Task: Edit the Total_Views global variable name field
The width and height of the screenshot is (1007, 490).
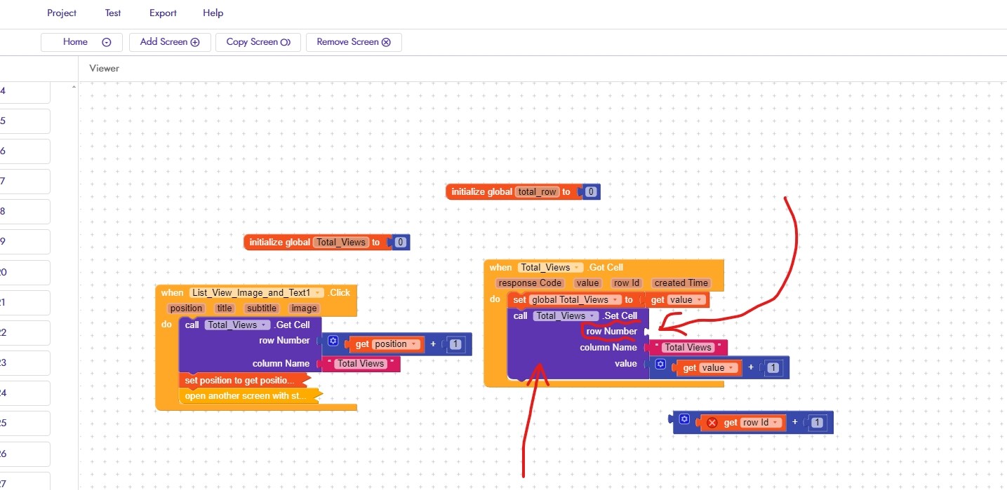Action: point(340,242)
